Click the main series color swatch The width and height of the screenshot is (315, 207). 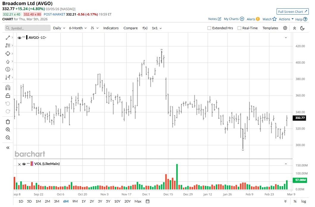point(27,37)
